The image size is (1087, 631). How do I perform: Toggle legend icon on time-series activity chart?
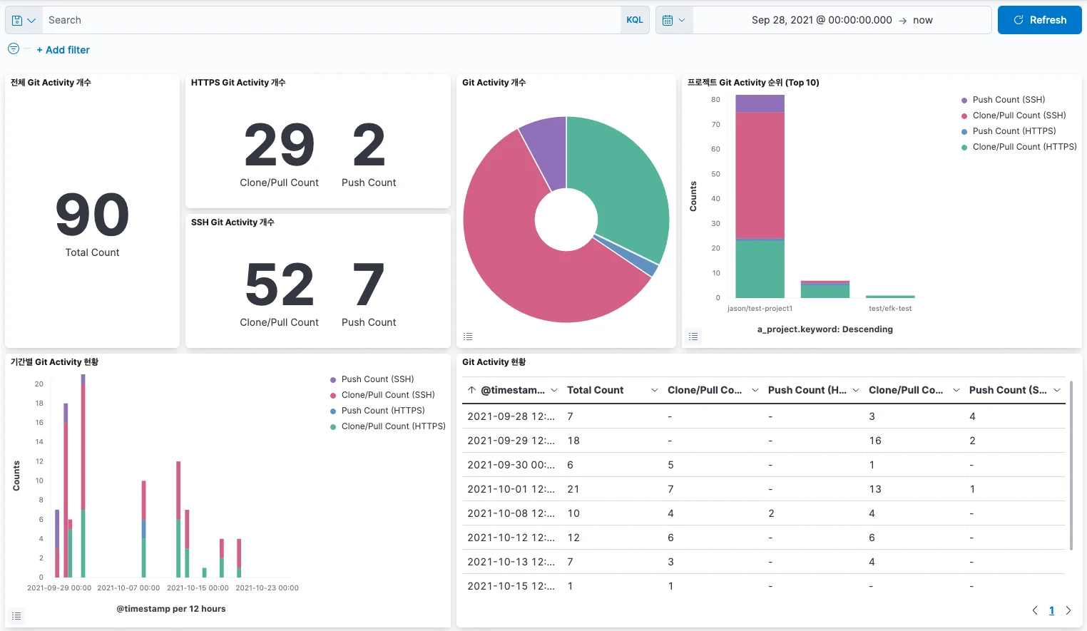click(16, 616)
